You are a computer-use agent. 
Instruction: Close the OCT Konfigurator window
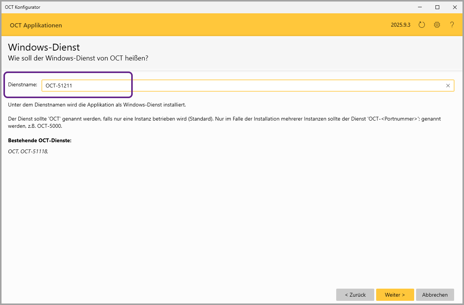454,7
